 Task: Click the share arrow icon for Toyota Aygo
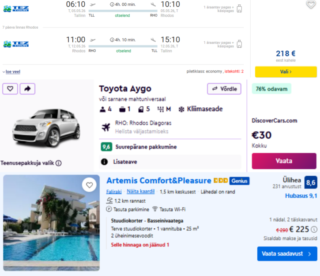pyautogui.click(x=27, y=89)
